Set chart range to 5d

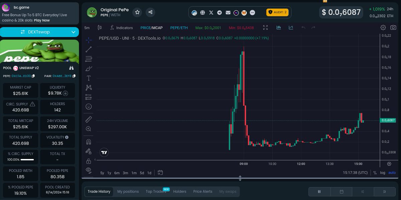tap(142, 173)
